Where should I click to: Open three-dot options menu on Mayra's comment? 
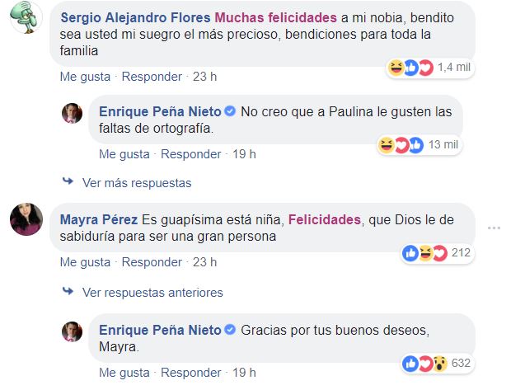point(495,227)
